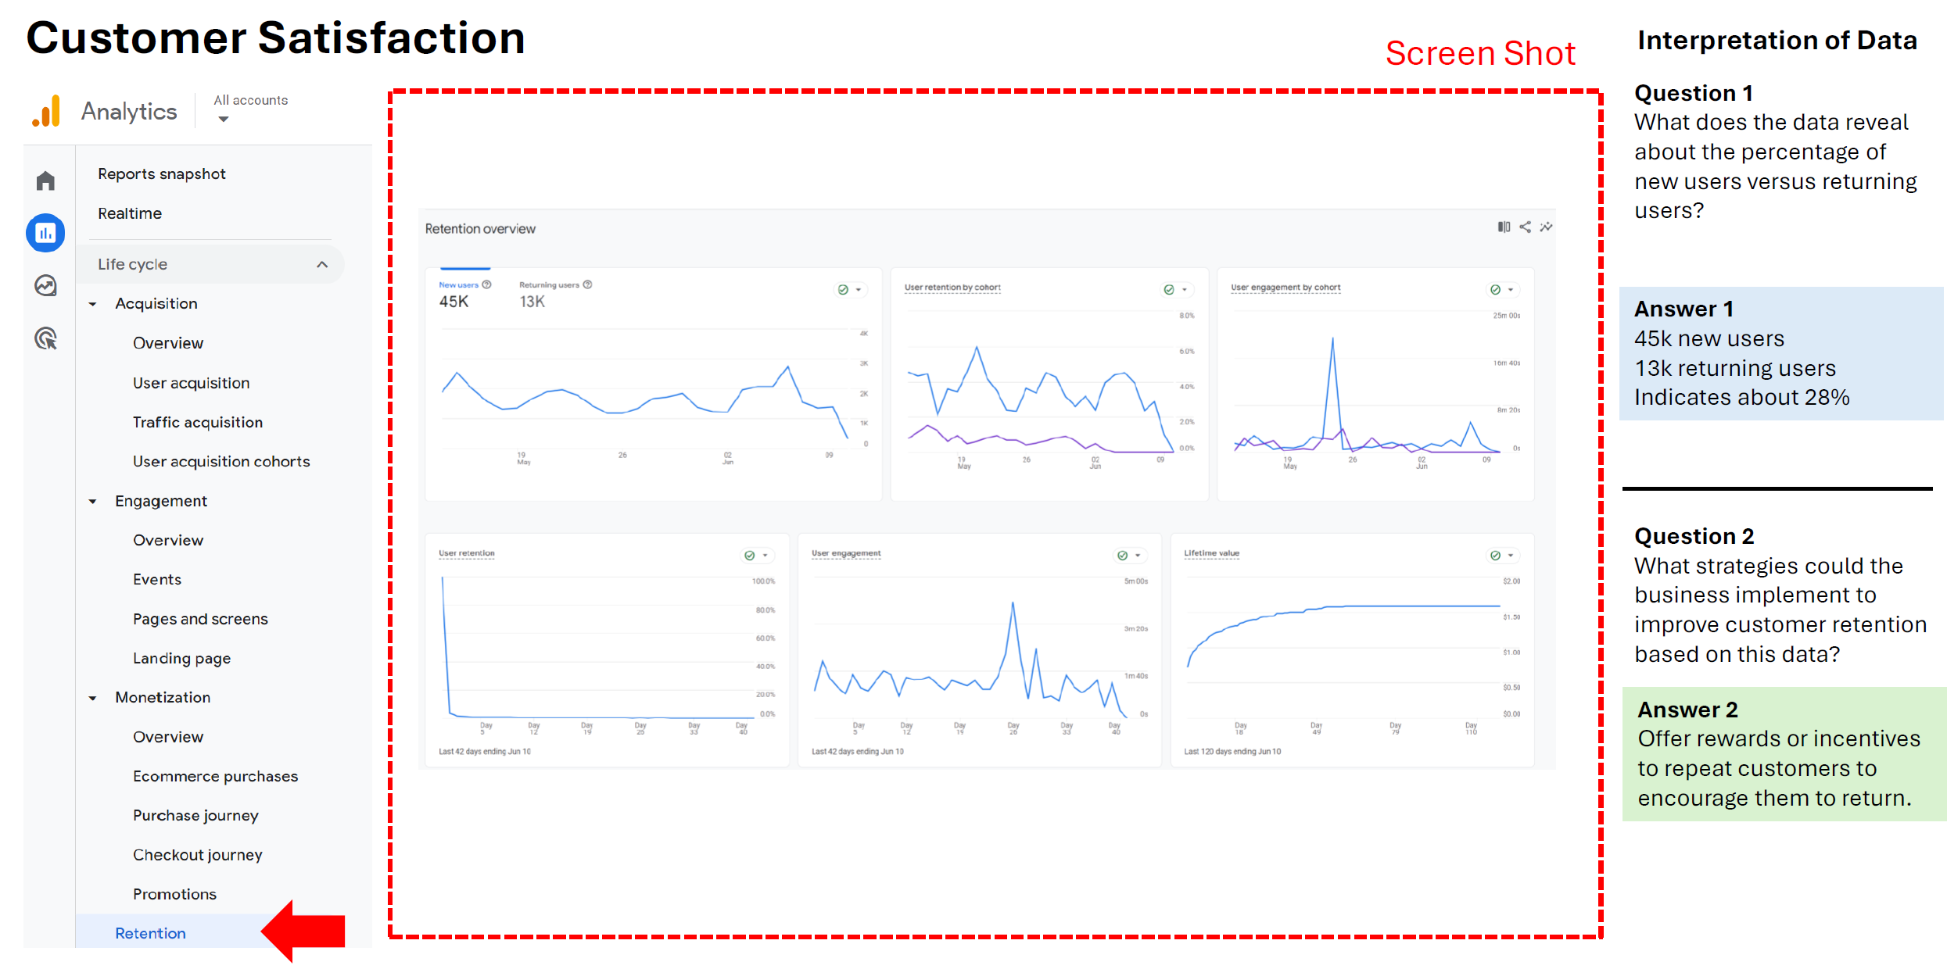Open the Traffic acquisition report link
Screen dimensions: 1947x969
197,422
